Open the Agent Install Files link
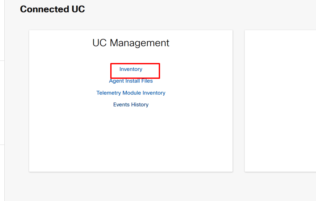 (x=131, y=81)
